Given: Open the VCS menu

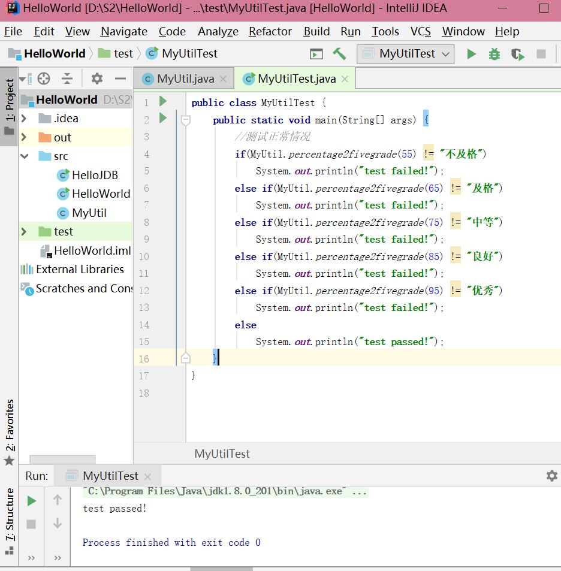Looking at the screenshot, I should coord(420,32).
